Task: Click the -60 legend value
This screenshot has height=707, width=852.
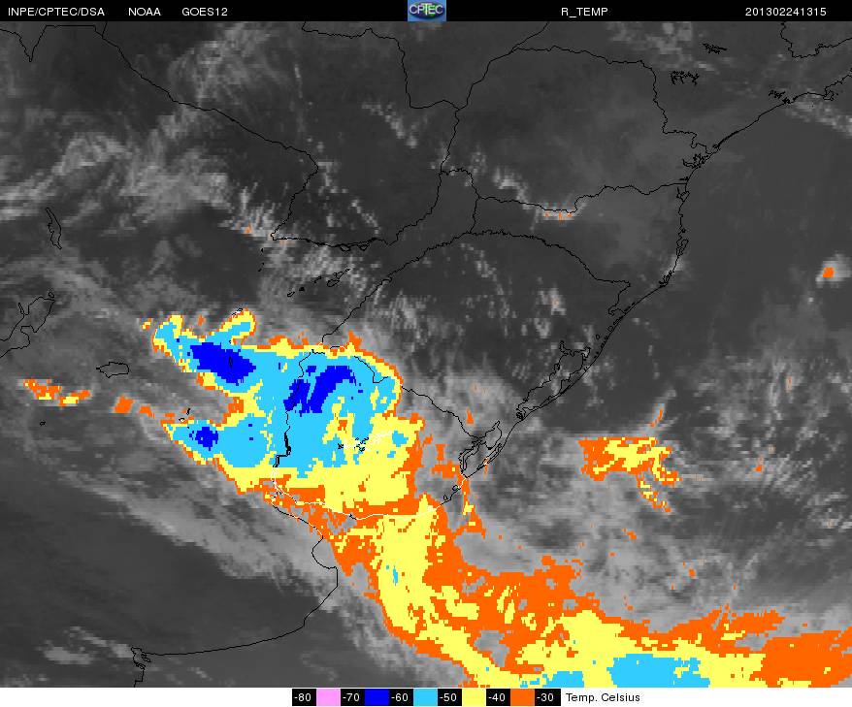Action: 401,697
